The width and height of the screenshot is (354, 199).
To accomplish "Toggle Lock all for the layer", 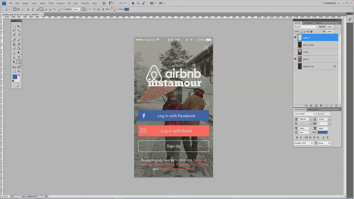I will [311, 32].
